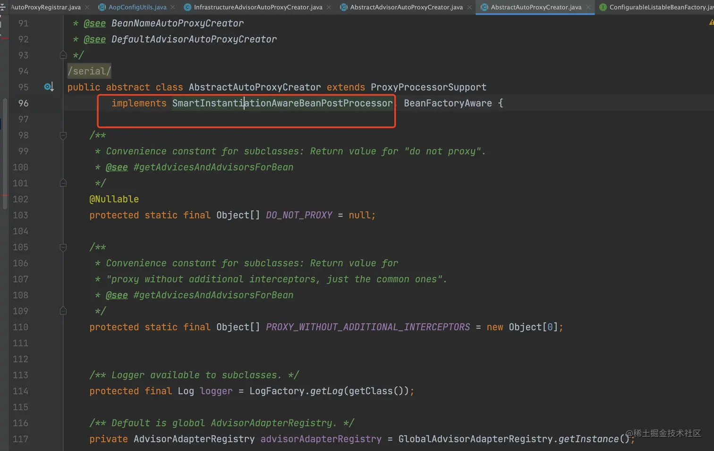Viewport: 714px width, 451px height.
Task: Click the @see tag on line 100
Action: click(117, 167)
